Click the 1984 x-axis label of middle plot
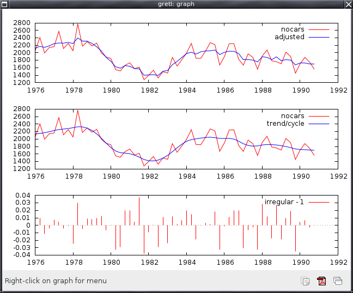 pyautogui.click(x=187, y=176)
